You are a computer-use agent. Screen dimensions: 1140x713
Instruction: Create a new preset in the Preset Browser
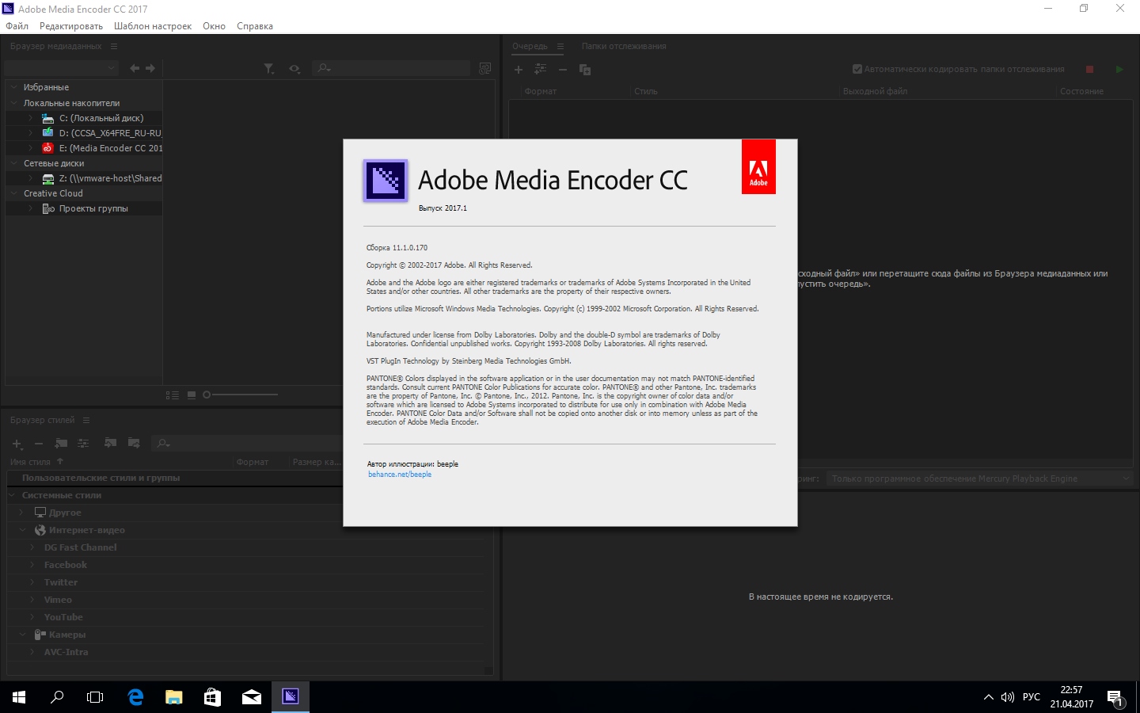pyautogui.click(x=17, y=444)
